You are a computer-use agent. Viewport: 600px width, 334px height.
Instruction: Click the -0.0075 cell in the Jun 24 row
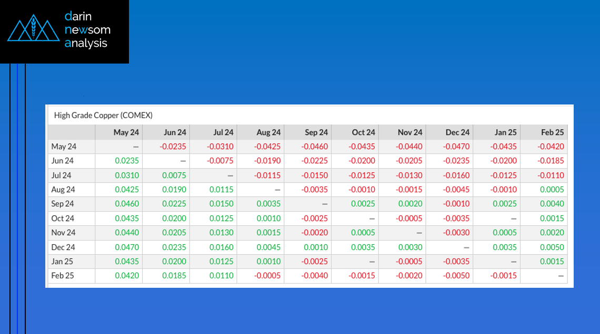[x=221, y=161]
